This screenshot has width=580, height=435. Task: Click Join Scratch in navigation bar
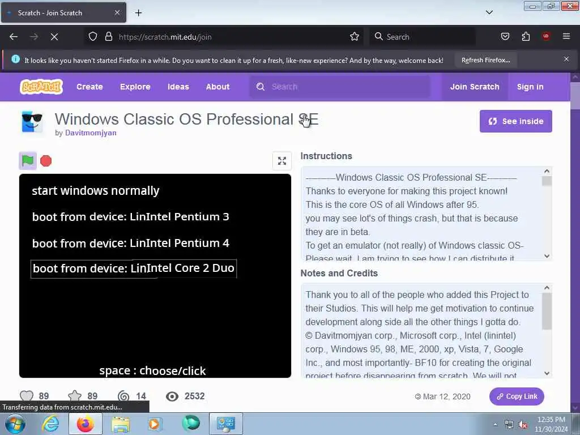(475, 87)
